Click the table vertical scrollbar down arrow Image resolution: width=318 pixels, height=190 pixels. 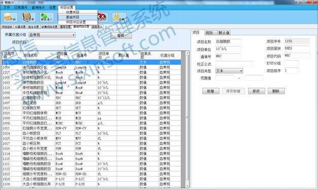click(187, 185)
